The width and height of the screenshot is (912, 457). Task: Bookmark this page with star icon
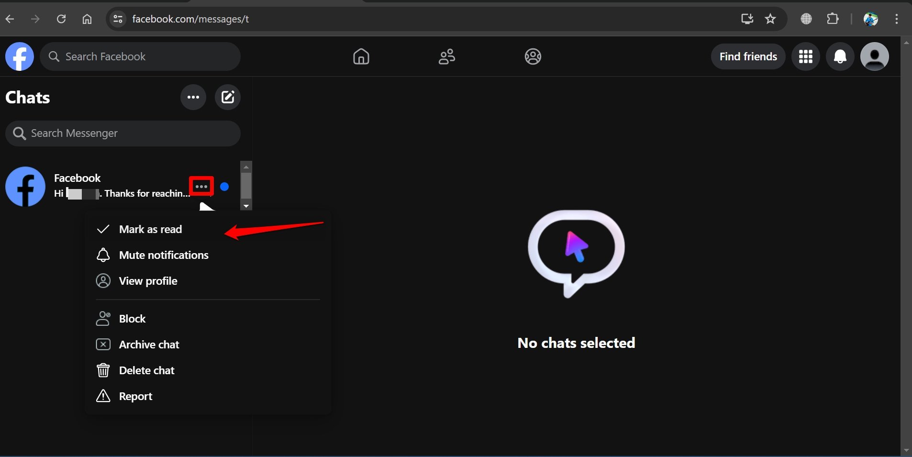770,19
